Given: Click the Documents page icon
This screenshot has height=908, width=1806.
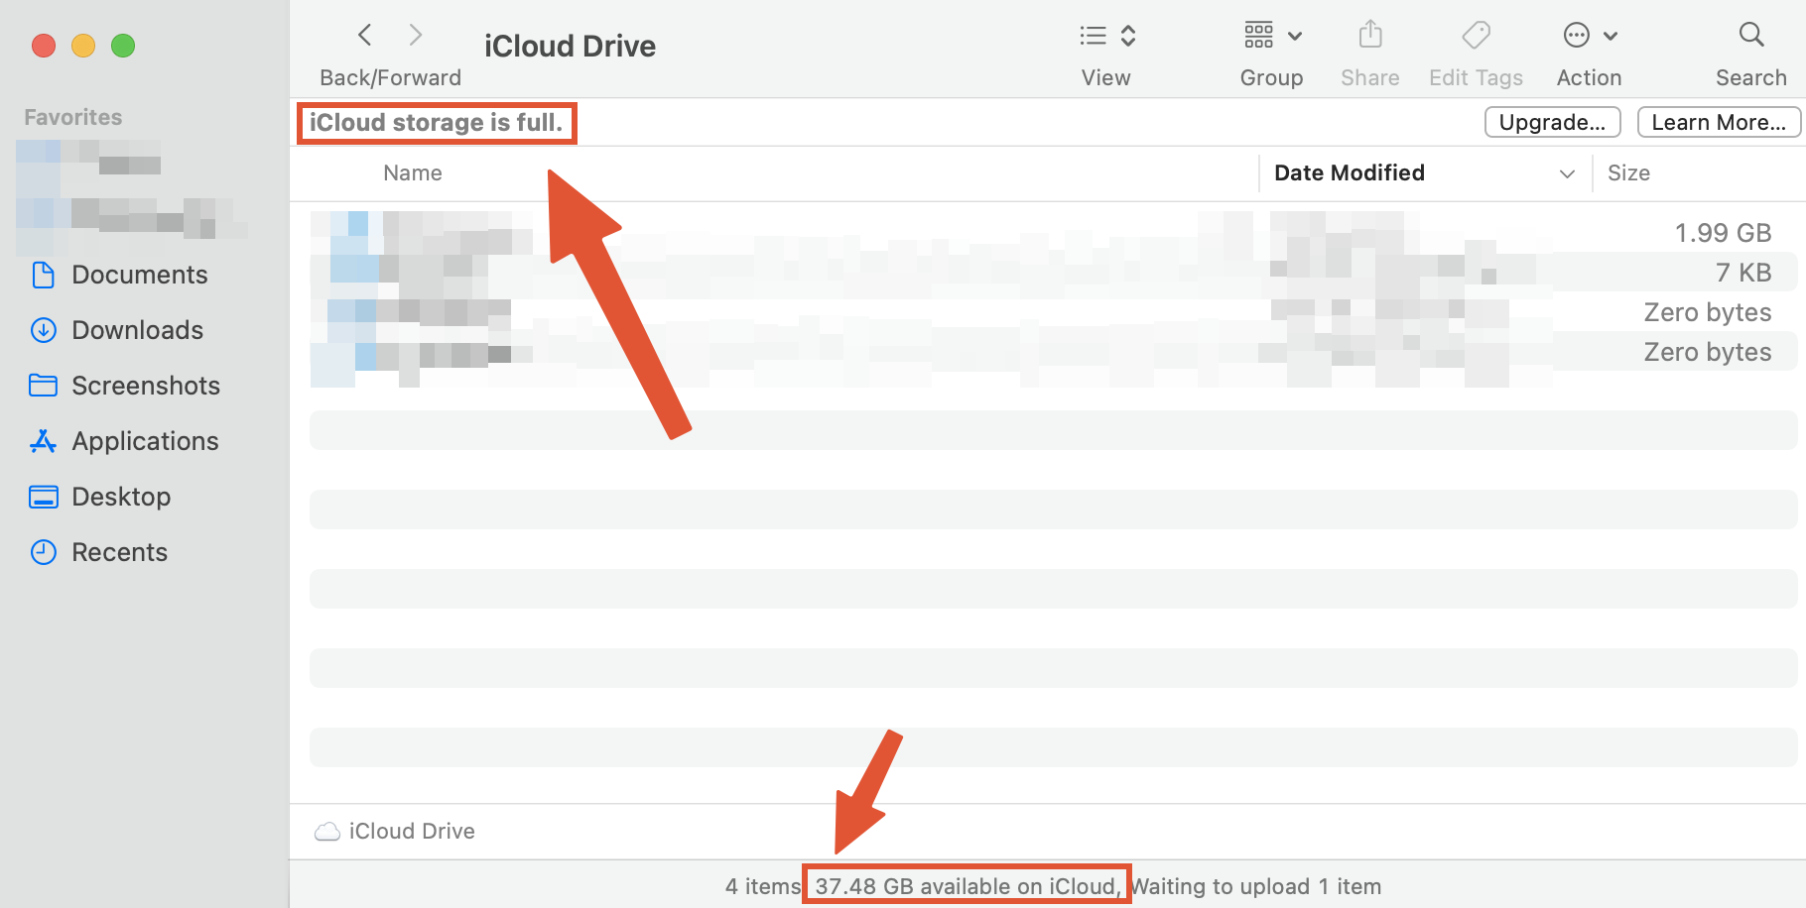Looking at the screenshot, I should (44, 275).
